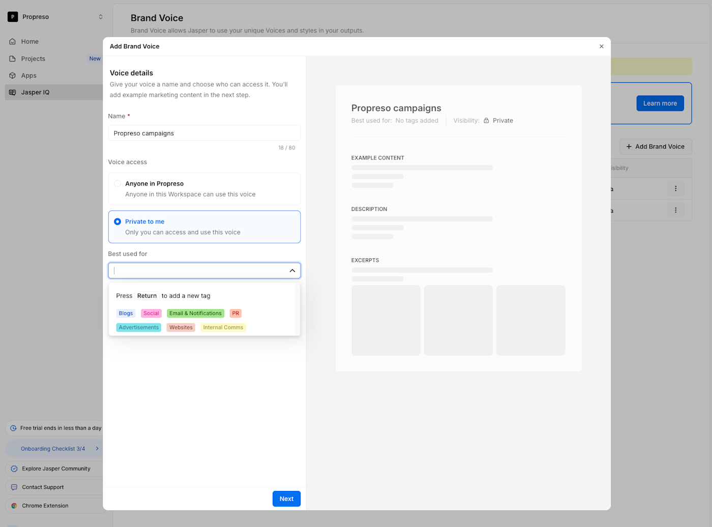
Task: Open Chrome Extension link
Action: point(55,506)
